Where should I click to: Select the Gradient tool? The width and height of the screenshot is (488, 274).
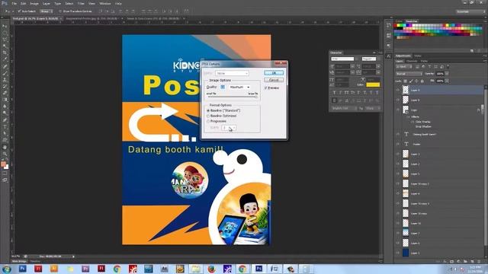[5, 100]
